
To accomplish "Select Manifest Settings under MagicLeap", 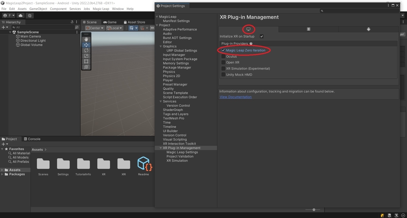I will (176, 21).
